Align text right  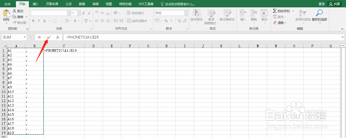pyautogui.click(x=108, y=21)
